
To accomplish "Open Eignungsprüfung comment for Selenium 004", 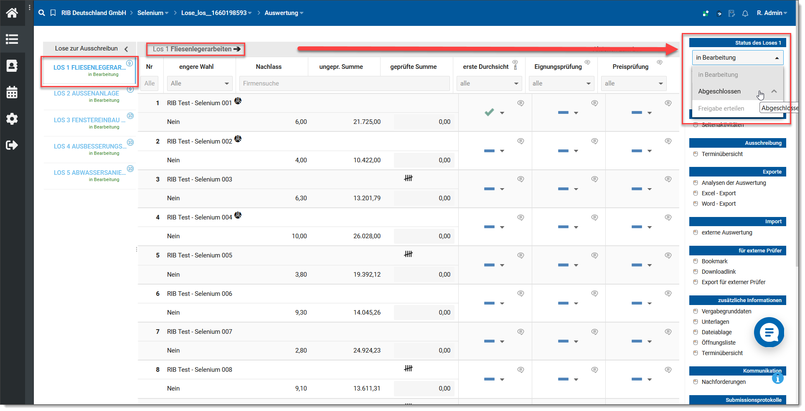I will (594, 217).
